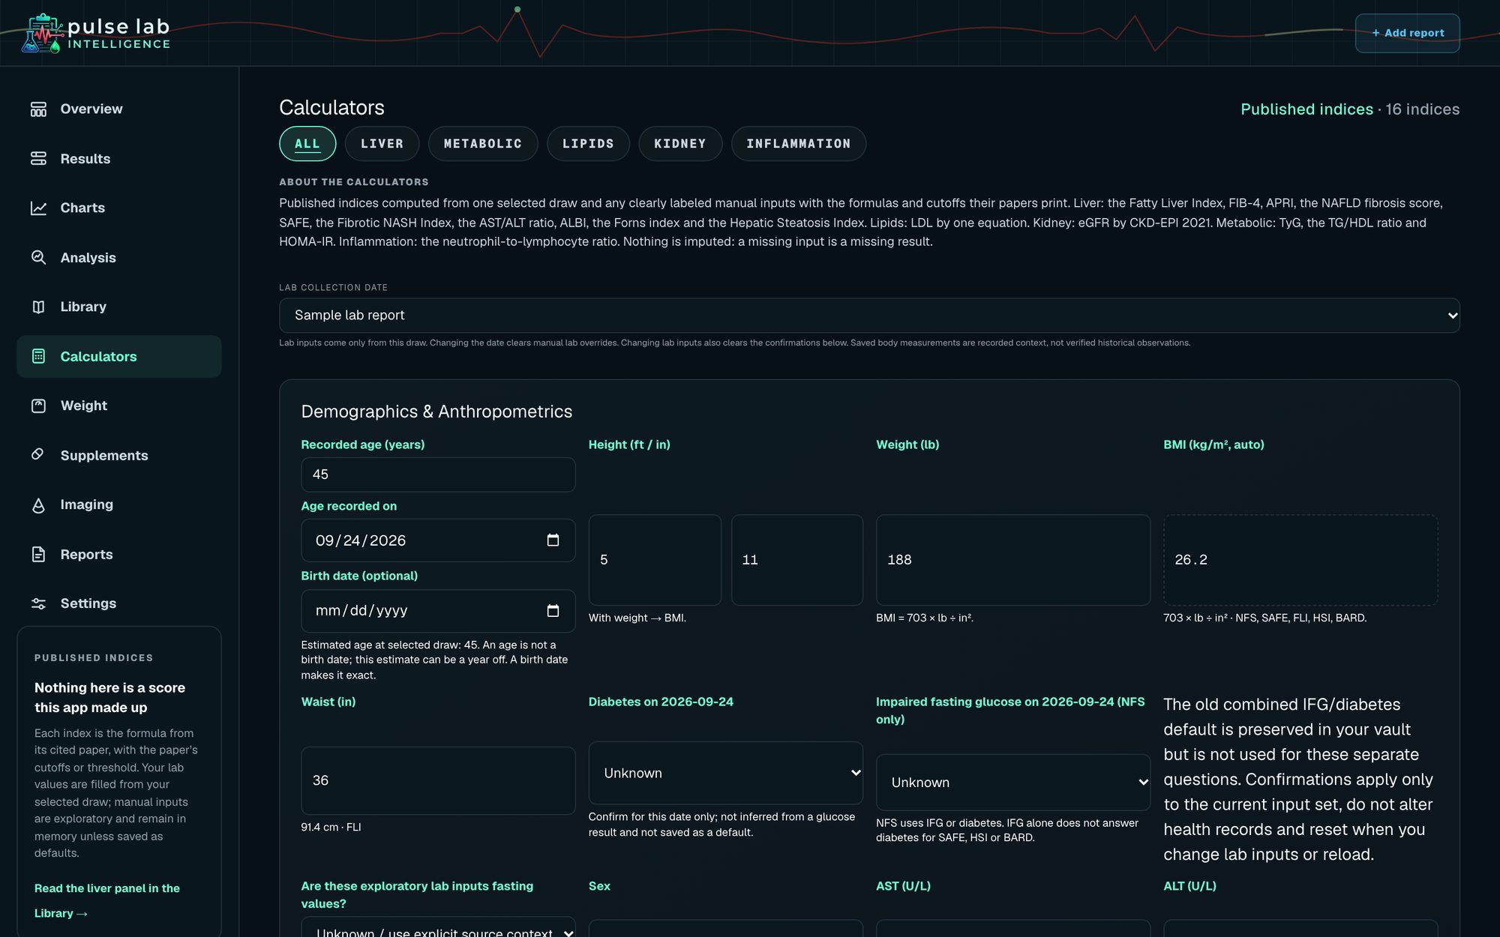Open calendar picker for Birth date
The width and height of the screenshot is (1500, 937).
553,611
